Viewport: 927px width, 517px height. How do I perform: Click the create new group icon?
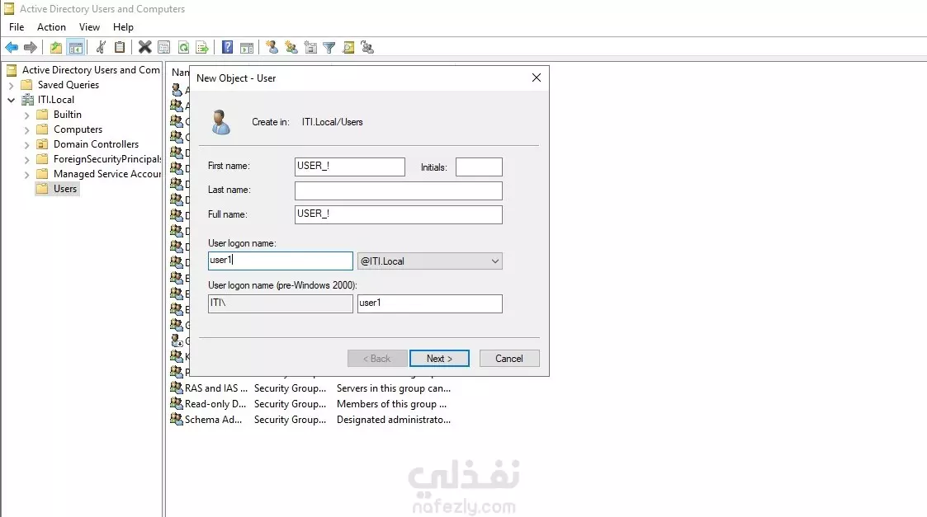(291, 47)
